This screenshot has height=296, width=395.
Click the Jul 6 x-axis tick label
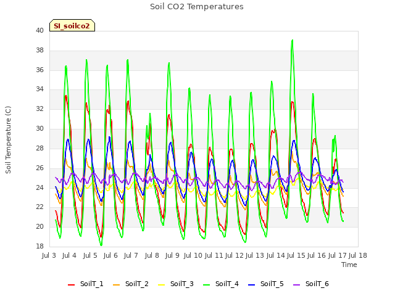point(110,255)
